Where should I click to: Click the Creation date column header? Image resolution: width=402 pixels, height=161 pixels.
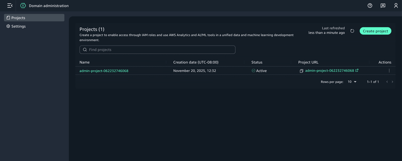click(x=196, y=62)
